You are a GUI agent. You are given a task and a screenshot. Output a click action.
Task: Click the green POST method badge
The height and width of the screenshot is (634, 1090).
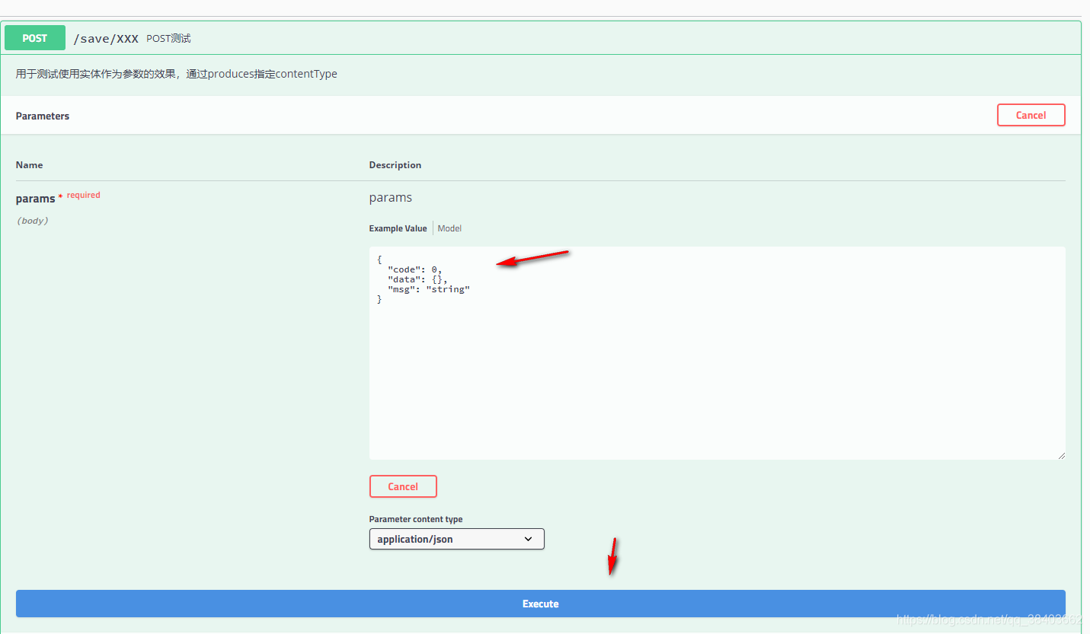pos(35,38)
